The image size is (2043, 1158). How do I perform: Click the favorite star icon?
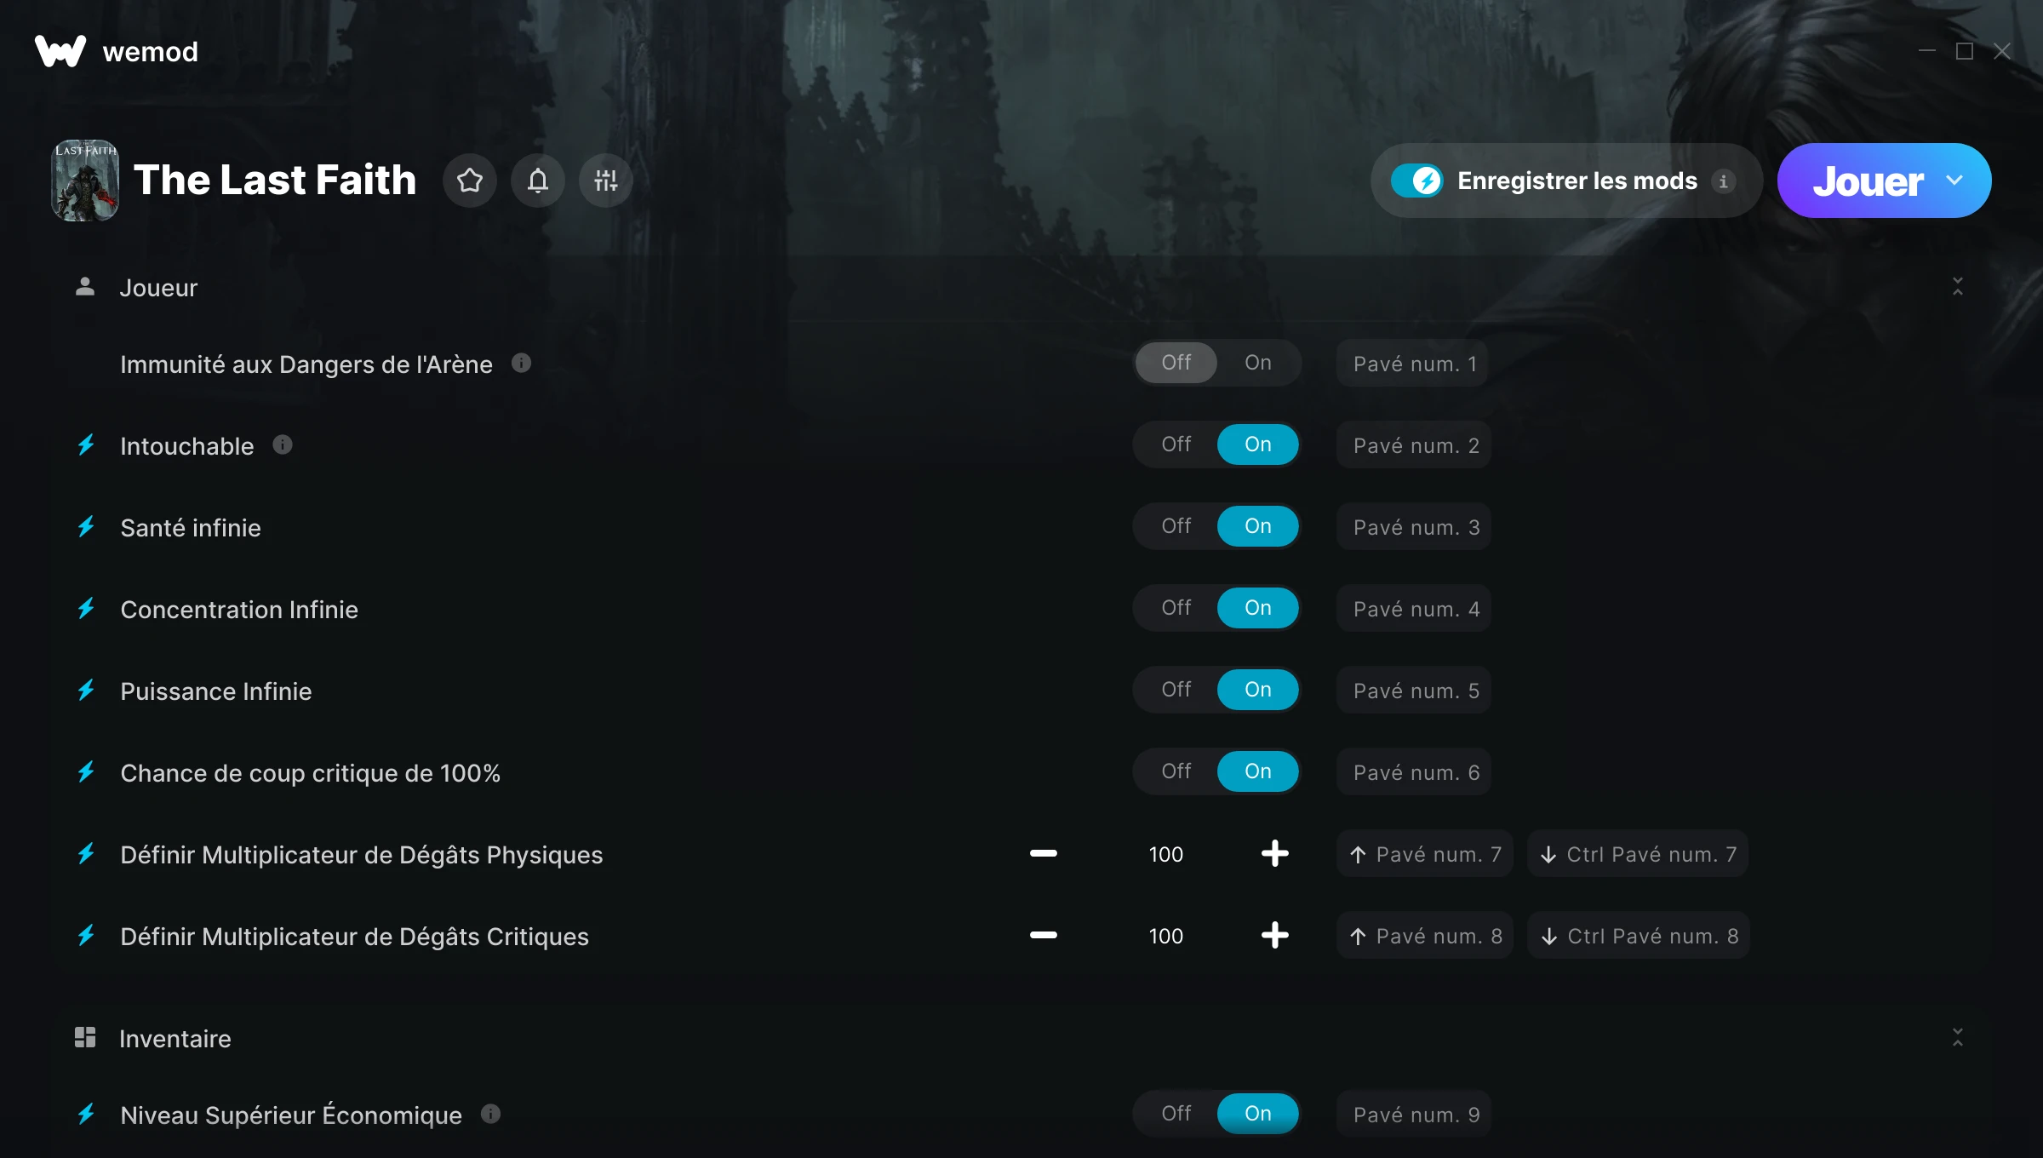pos(470,181)
